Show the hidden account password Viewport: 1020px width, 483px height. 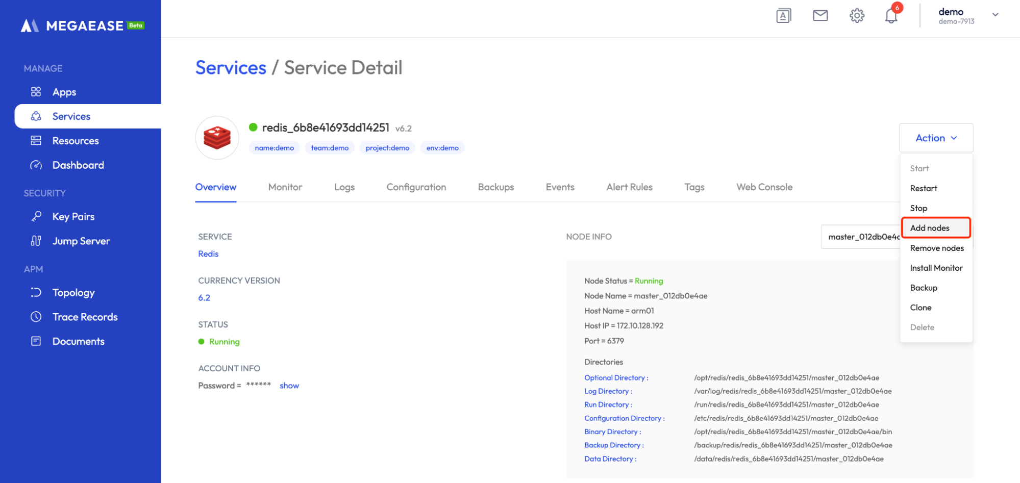(x=289, y=386)
